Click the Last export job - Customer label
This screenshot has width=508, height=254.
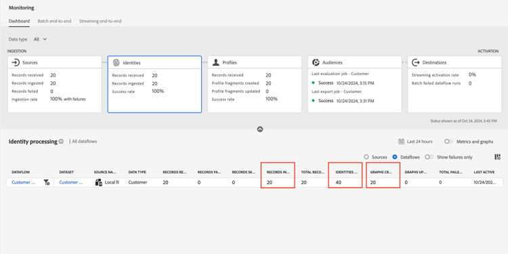pyautogui.click(x=336, y=91)
